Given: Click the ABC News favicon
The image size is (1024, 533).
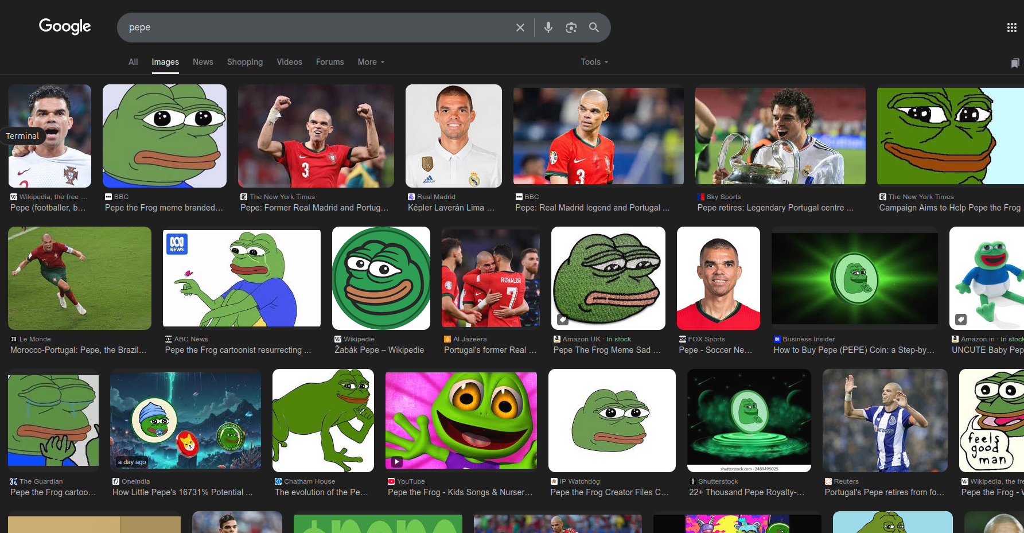Looking at the screenshot, I should click(169, 339).
